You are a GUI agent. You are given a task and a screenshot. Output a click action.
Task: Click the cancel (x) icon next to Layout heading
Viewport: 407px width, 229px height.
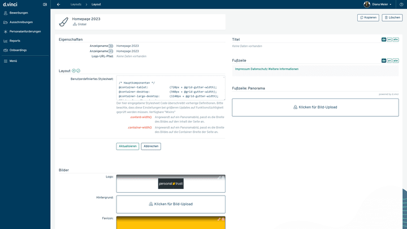(x=73, y=71)
